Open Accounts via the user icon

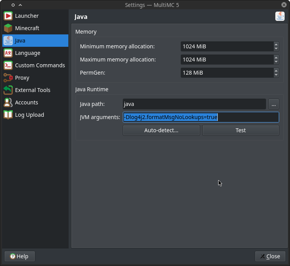(8, 102)
